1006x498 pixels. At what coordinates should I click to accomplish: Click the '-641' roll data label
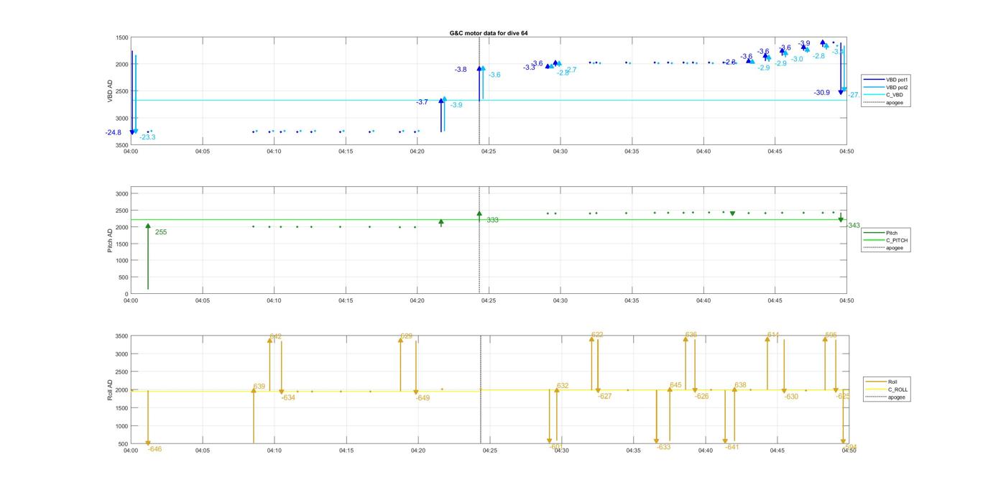tap(732, 447)
